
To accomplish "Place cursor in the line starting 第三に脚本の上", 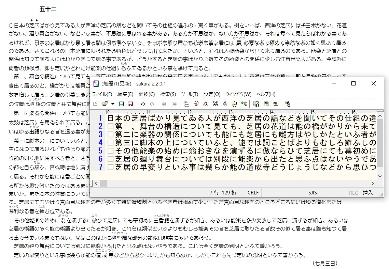I will (x=241, y=142).
